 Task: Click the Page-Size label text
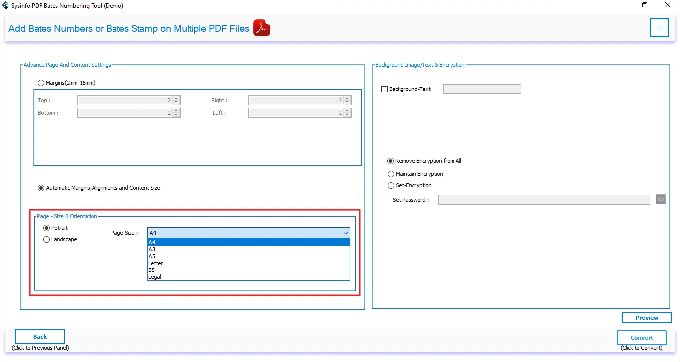point(124,233)
